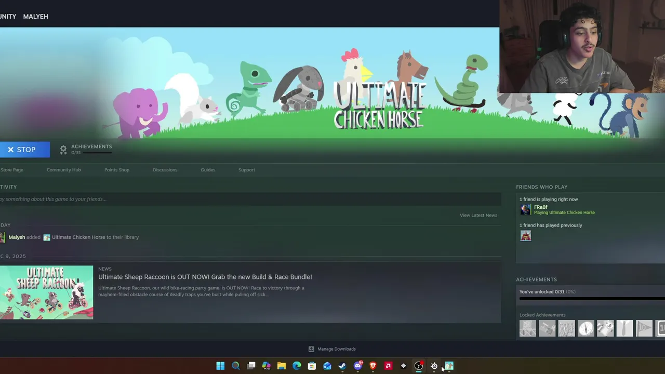Click 'Locked Achievements' label
The height and width of the screenshot is (374, 665).
coord(542,315)
